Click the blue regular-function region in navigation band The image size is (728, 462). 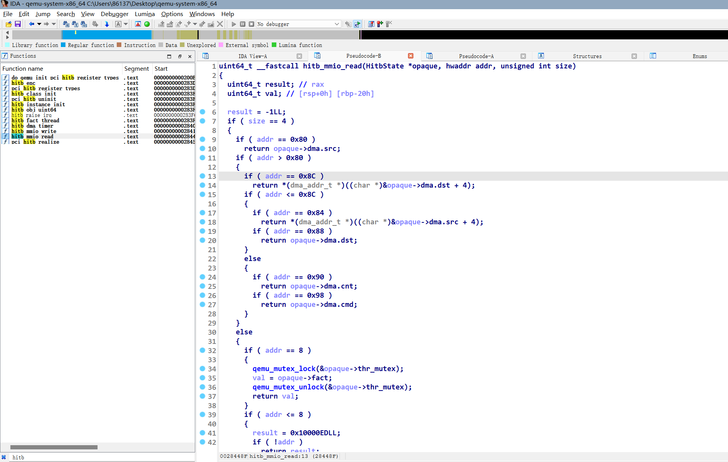point(106,35)
